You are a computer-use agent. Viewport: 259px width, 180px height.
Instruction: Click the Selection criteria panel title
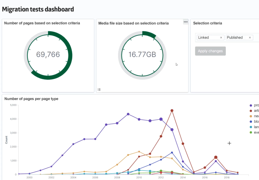pyautogui.click(x=207, y=23)
